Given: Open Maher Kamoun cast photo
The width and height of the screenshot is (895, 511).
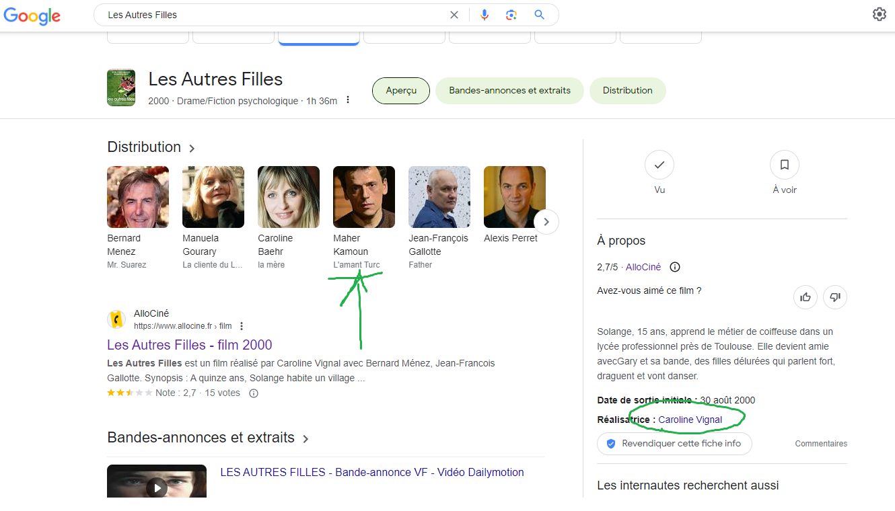Looking at the screenshot, I should 364,197.
